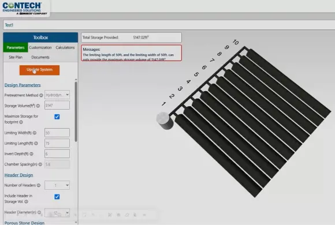This screenshot has height=225, width=335.
Task: Toggle Include Header in Storage Vol checkbox
Action: [57, 197]
